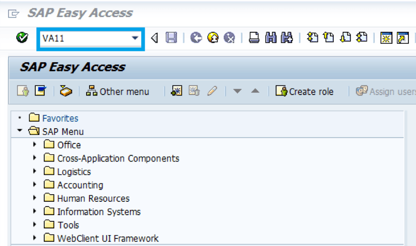Select the Tools tree label
The width and height of the screenshot is (416, 246).
point(68,225)
